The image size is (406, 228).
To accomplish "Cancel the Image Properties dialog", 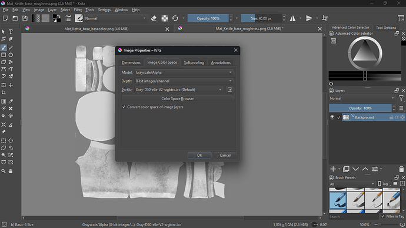I will (x=225, y=155).
